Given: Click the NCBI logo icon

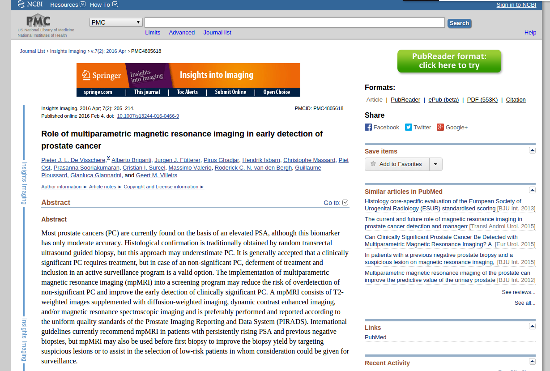Looking at the screenshot, I should (21, 4).
